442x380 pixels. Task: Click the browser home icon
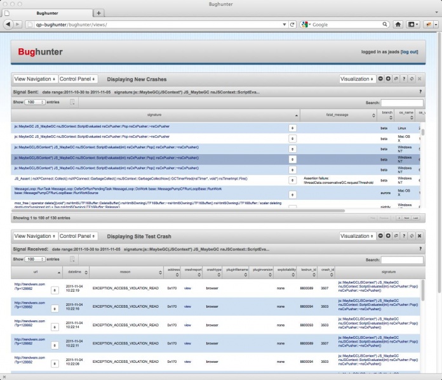pyautogui.click(x=398, y=25)
